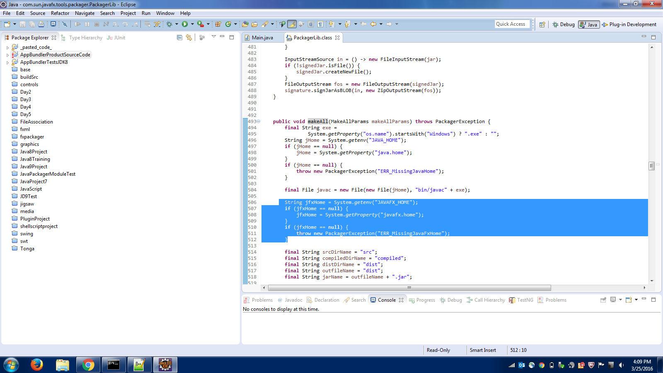Toggle Show Whitespace Characters button
Image resolution: width=663 pixels, height=373 pixels.
(320, 24)
